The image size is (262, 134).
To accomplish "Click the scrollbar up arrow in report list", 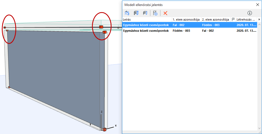I will click(x=259, y=24).
